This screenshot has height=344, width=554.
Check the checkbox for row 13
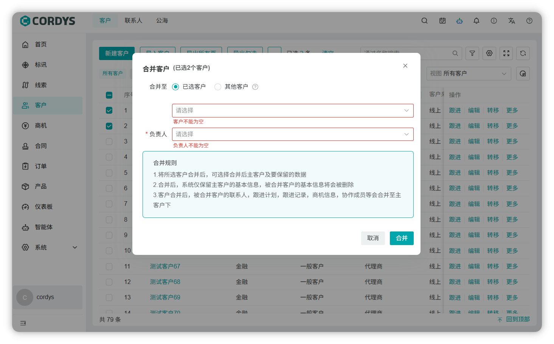(x=109, y=298)
